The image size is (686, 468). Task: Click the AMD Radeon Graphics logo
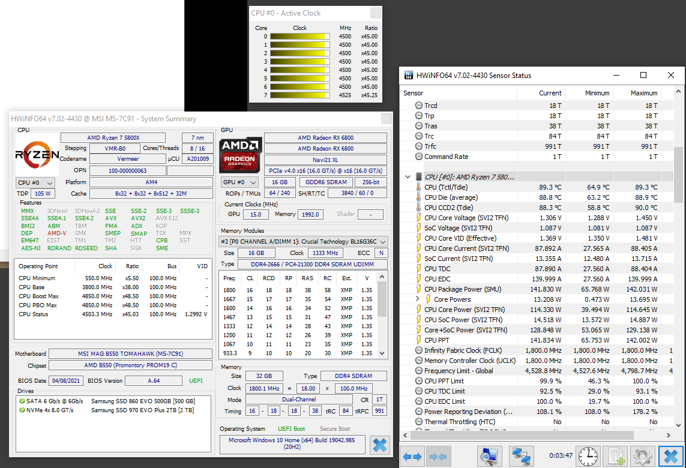pyautogui.click(x=240, y=154)
